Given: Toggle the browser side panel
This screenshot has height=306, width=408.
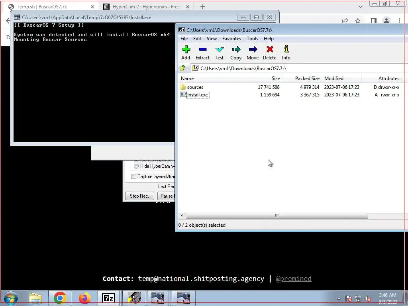Looking at the screenshot, I should [x=374, y=21].
